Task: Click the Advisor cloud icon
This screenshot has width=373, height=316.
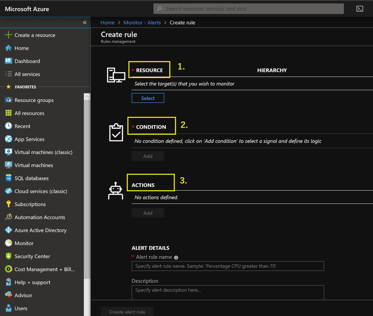Action: [x=8, y=295]
